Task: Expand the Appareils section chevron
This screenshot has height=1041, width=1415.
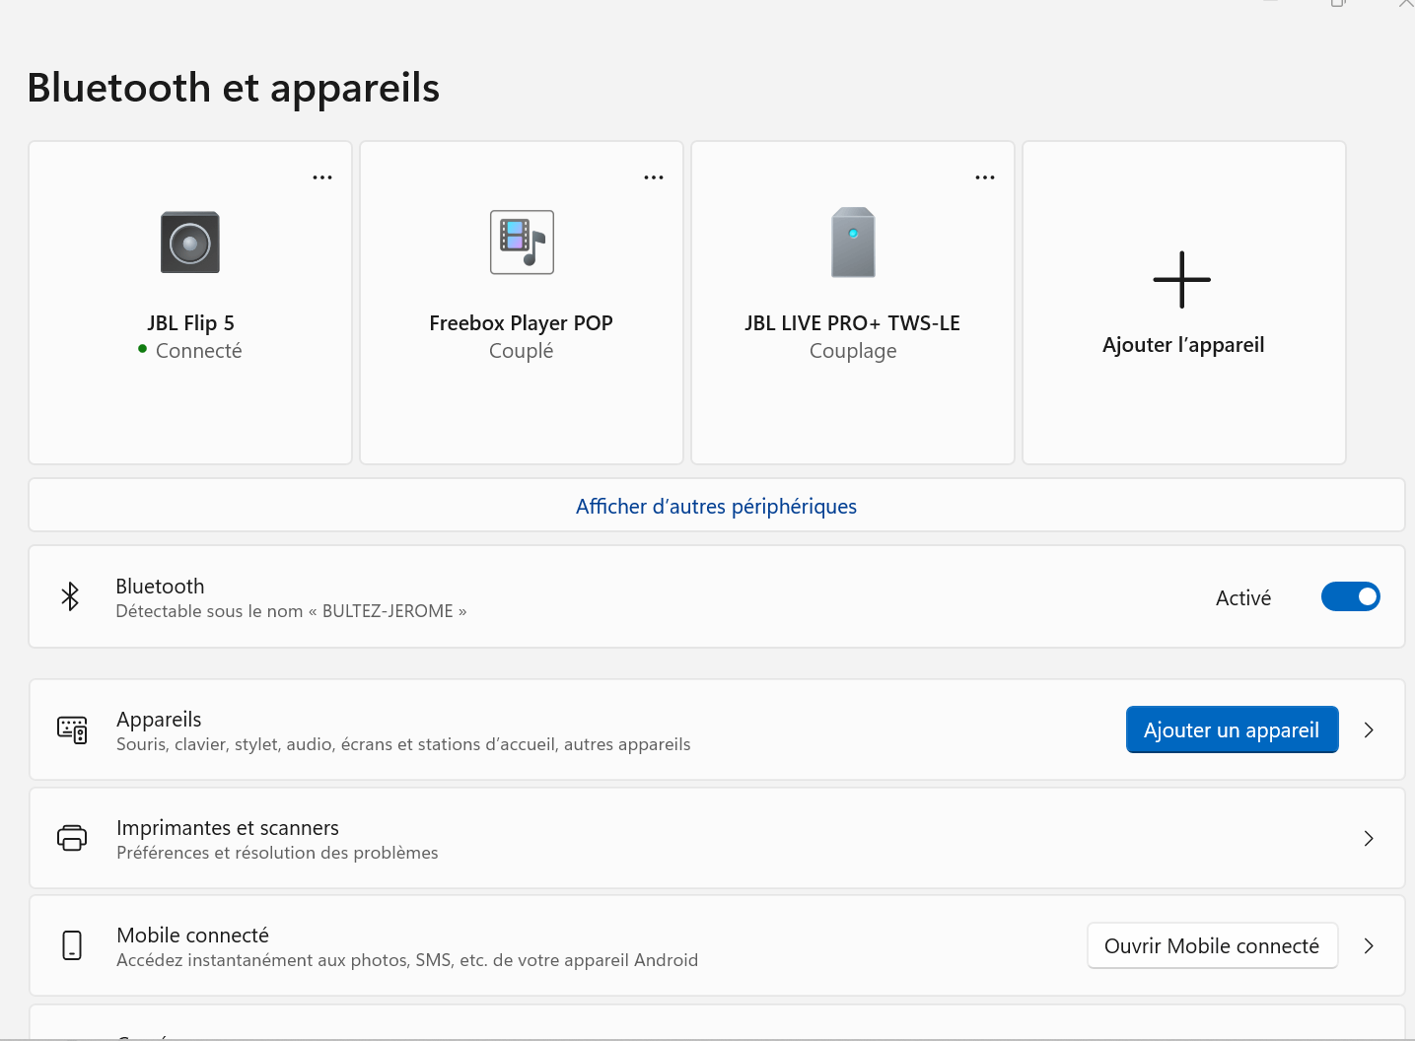Action: pos(1369,730)
